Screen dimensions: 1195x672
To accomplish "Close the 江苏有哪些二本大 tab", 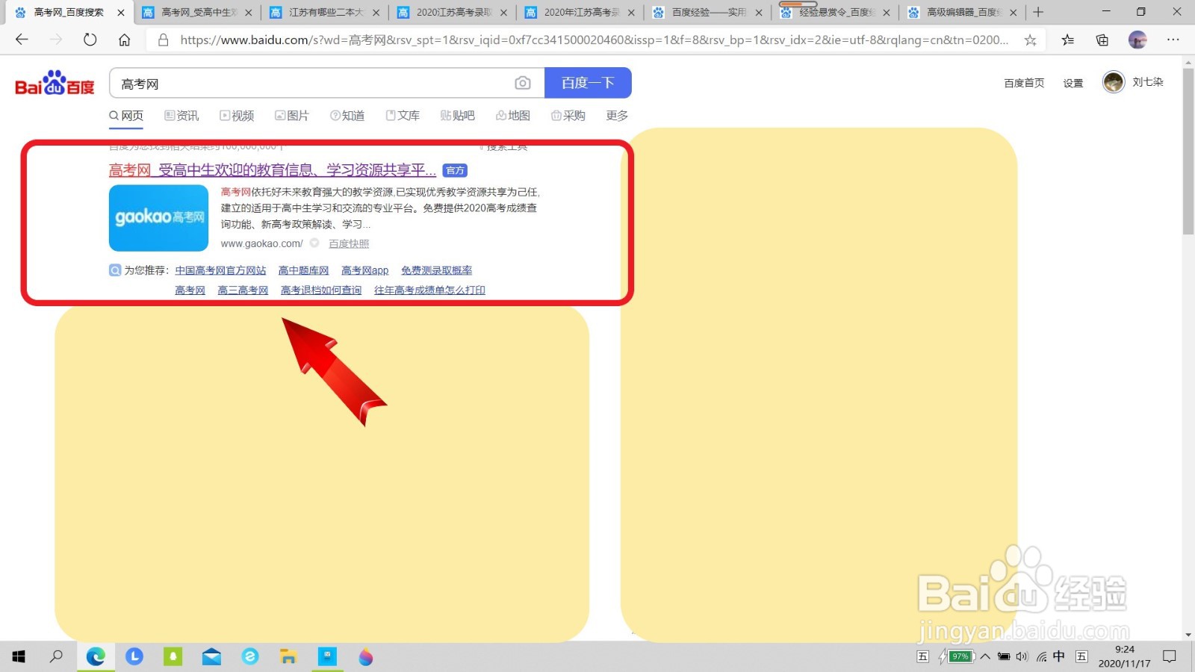I will click(376, 13).
